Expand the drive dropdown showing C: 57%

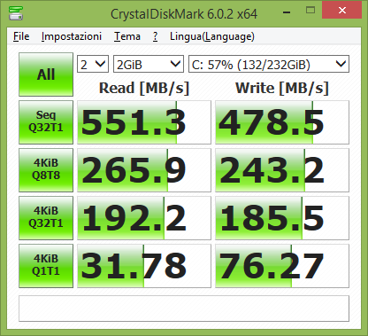269,64
